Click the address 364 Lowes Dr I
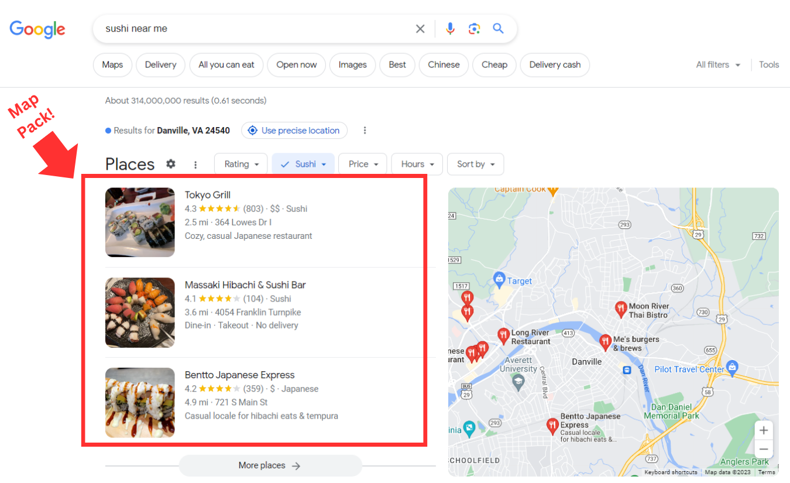 pos(243,222)
